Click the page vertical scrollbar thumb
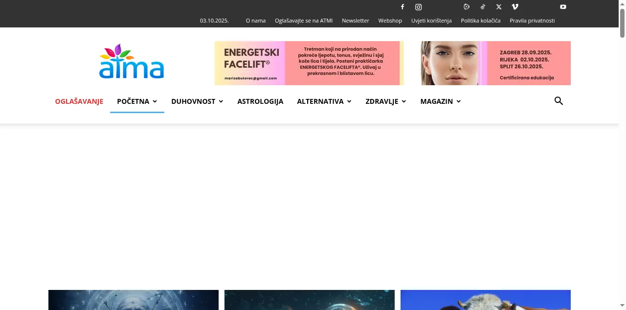The height and width of the screenshot is (310, 626). point(623,23)
